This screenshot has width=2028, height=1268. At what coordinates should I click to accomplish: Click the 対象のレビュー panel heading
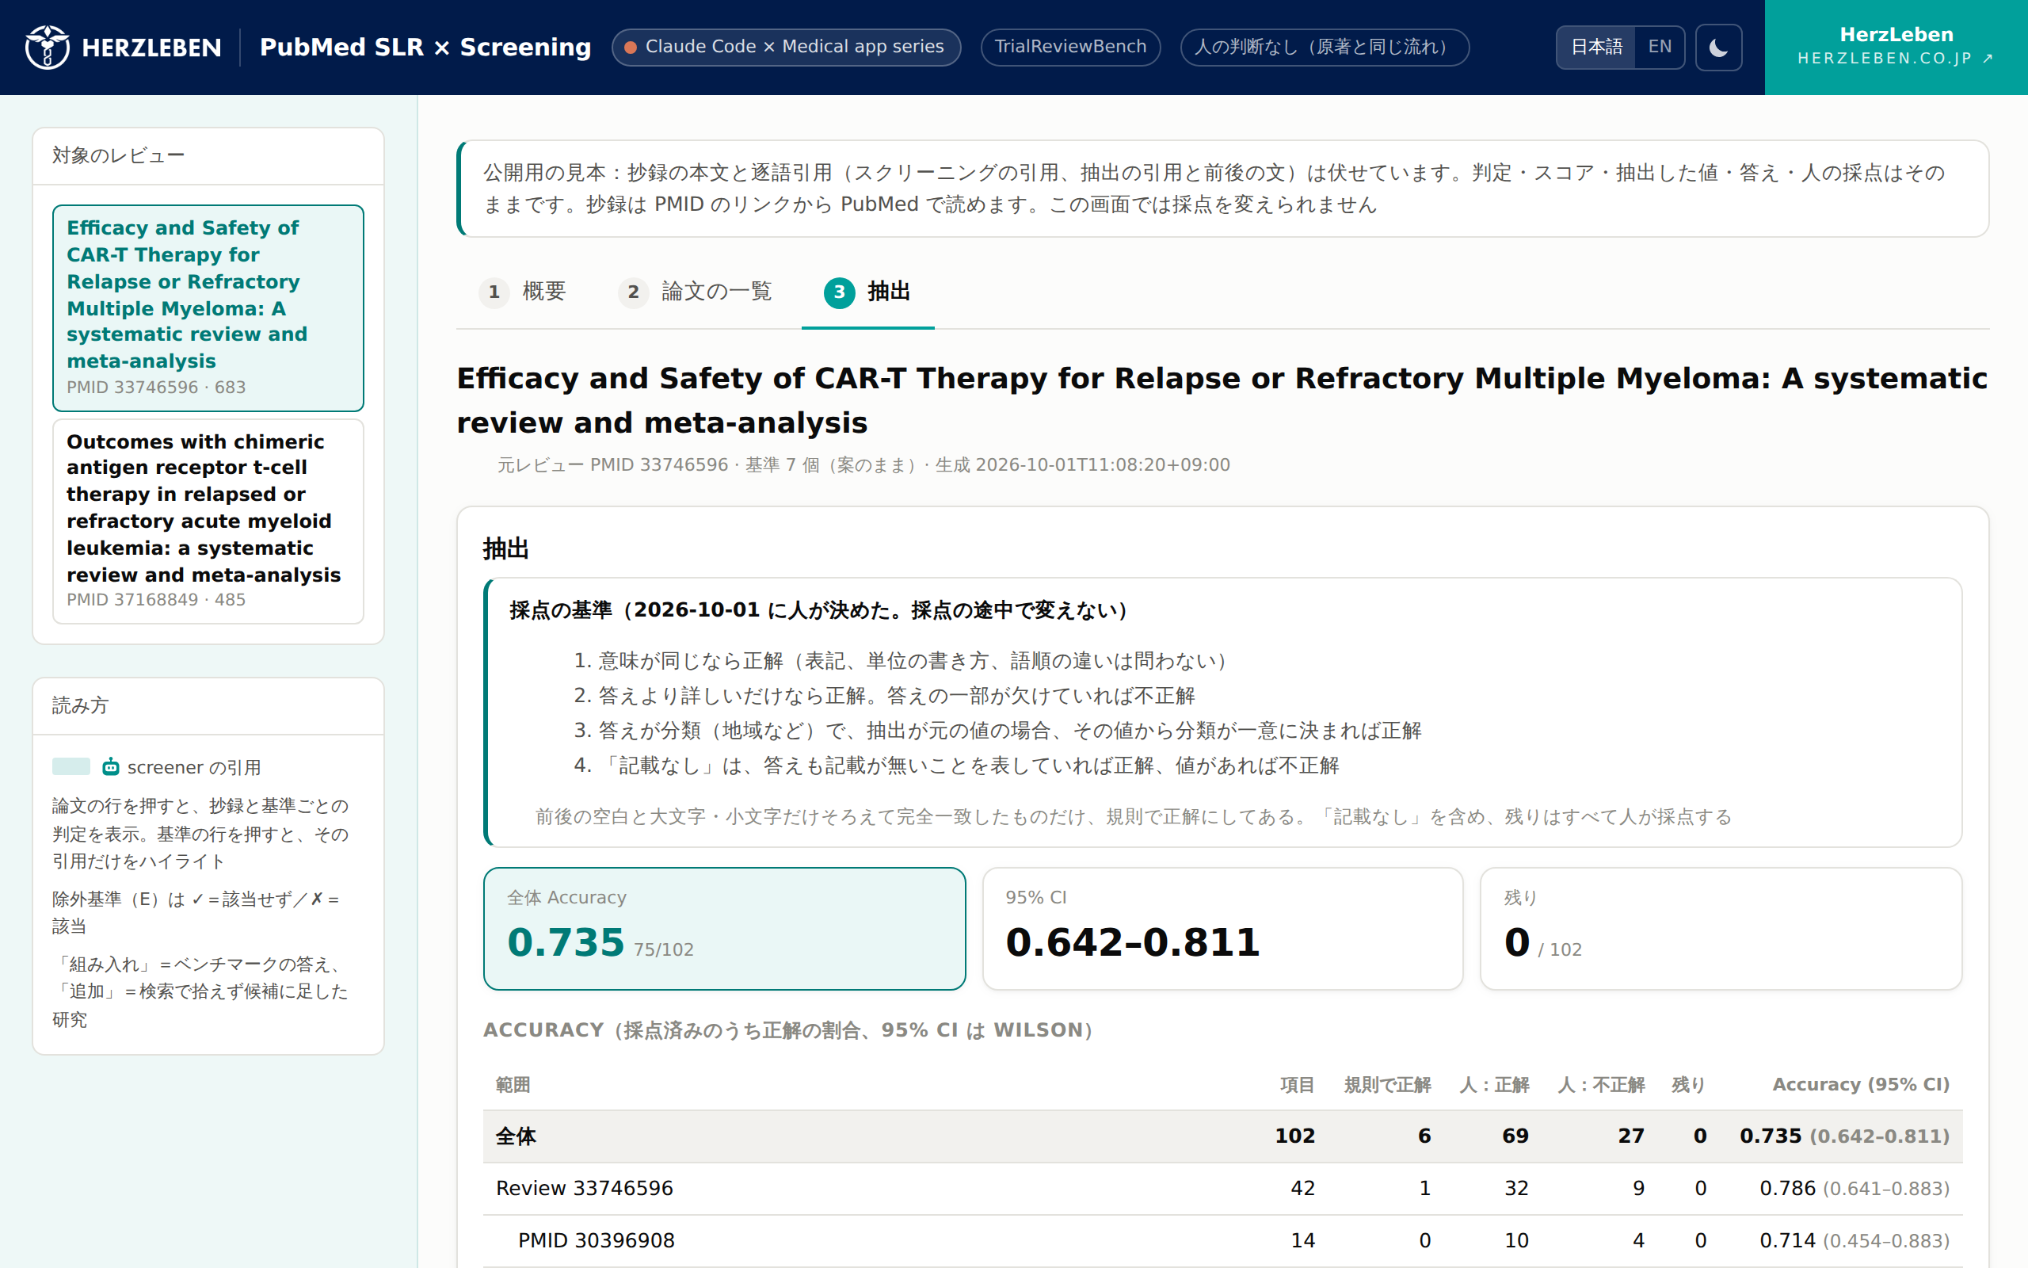118,155
